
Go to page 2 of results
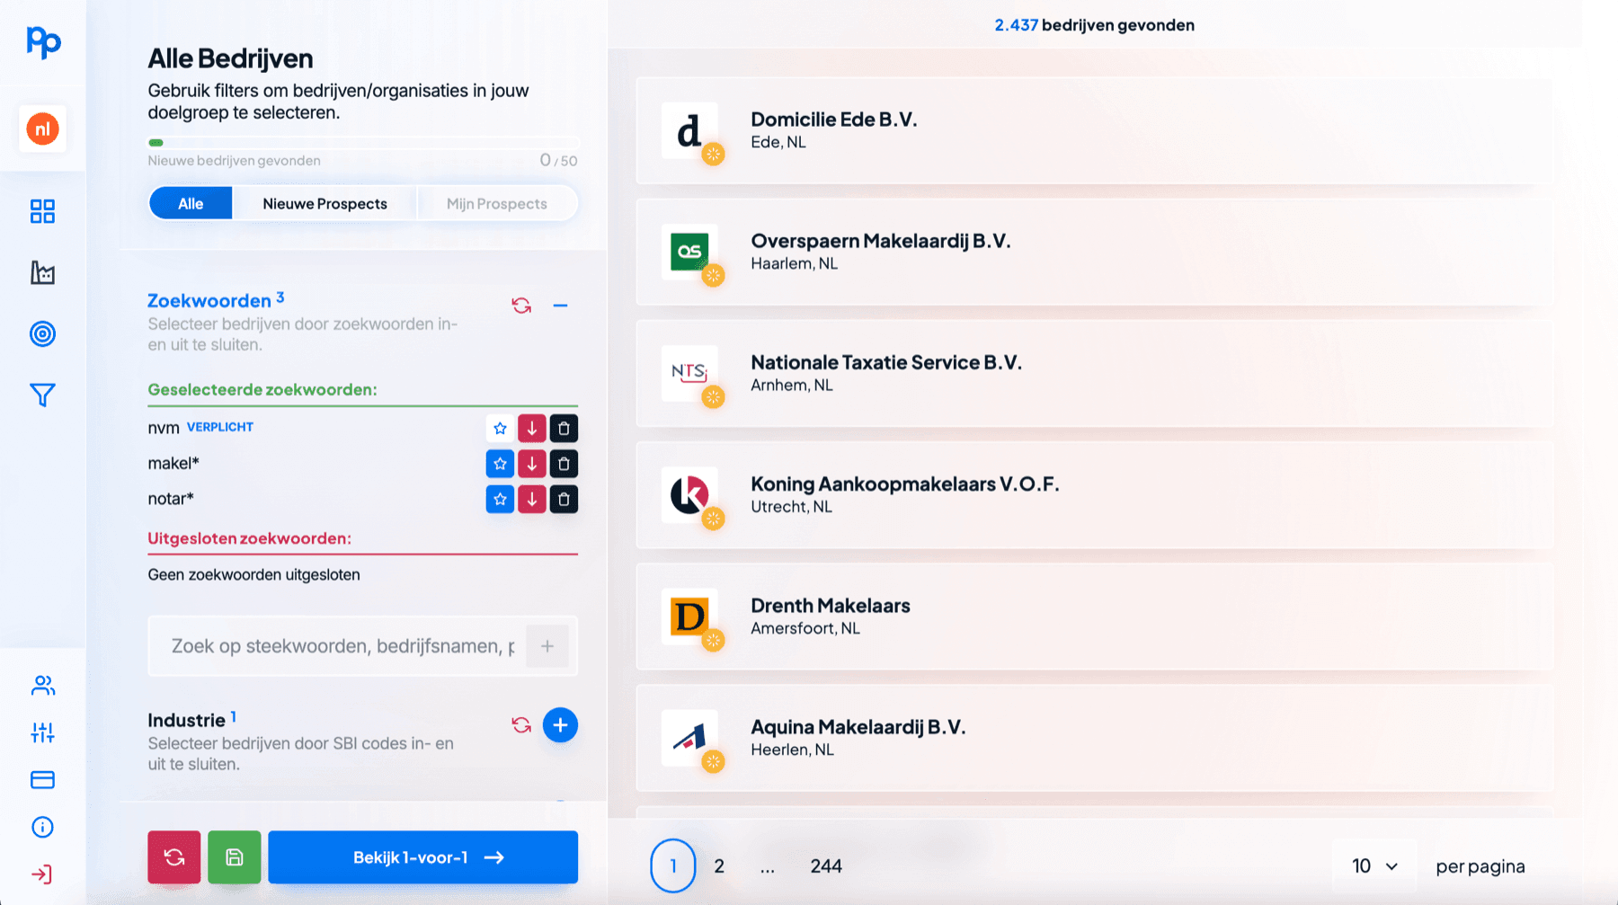(719, 866)
